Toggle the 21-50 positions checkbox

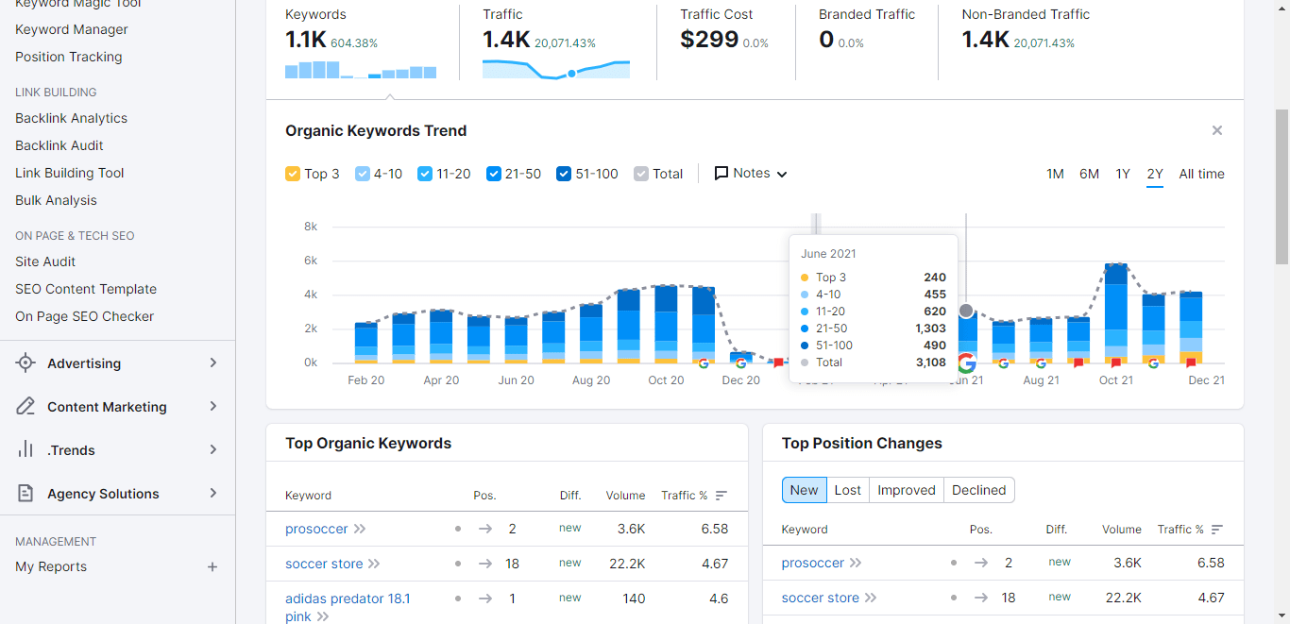click(494, 174)
